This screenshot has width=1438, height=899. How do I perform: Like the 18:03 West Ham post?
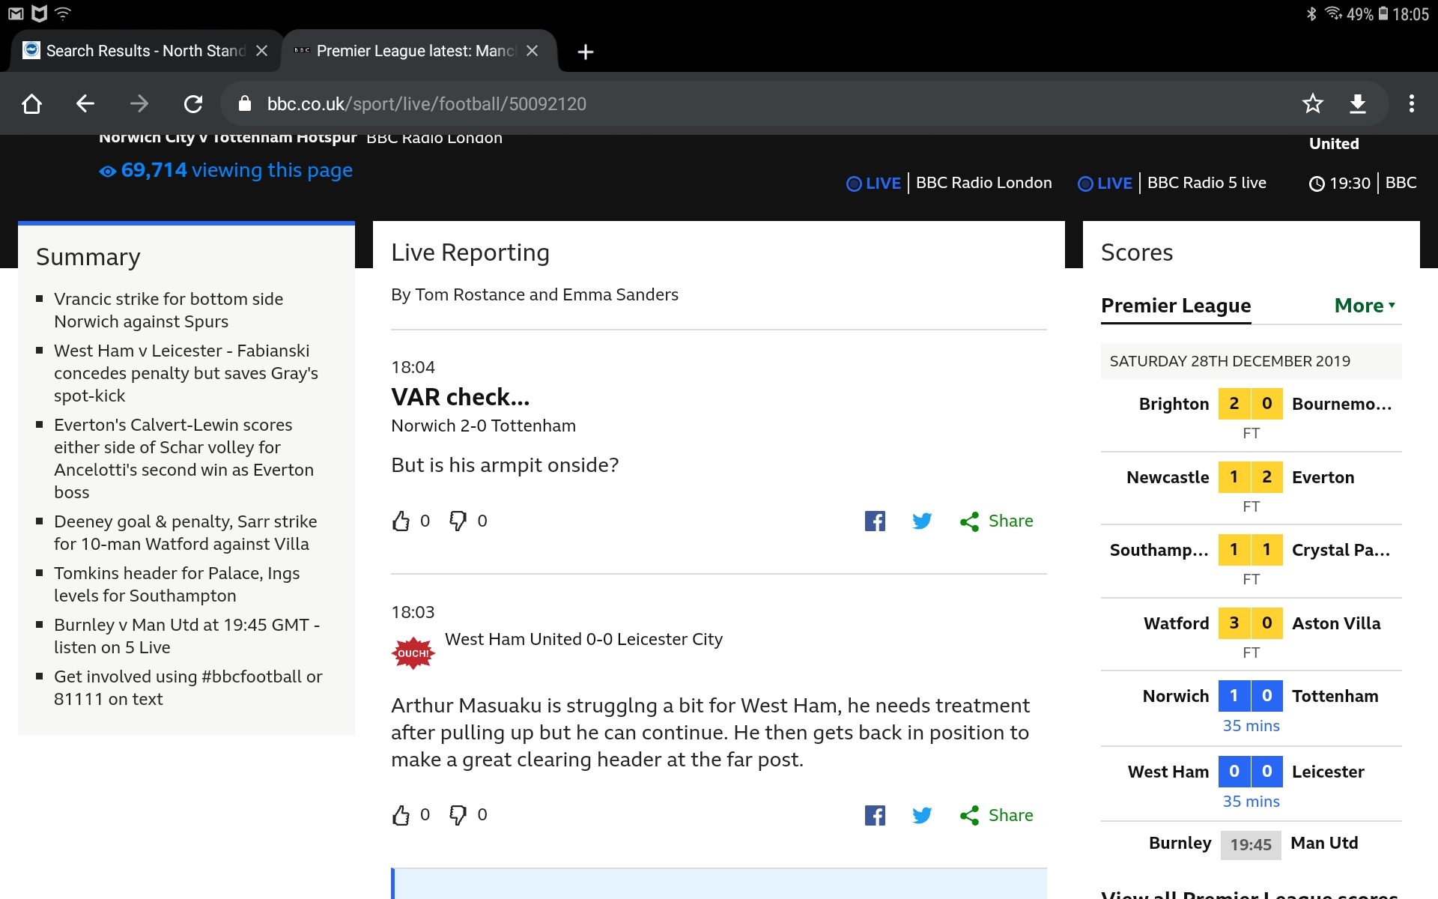[x=401, y=815]
